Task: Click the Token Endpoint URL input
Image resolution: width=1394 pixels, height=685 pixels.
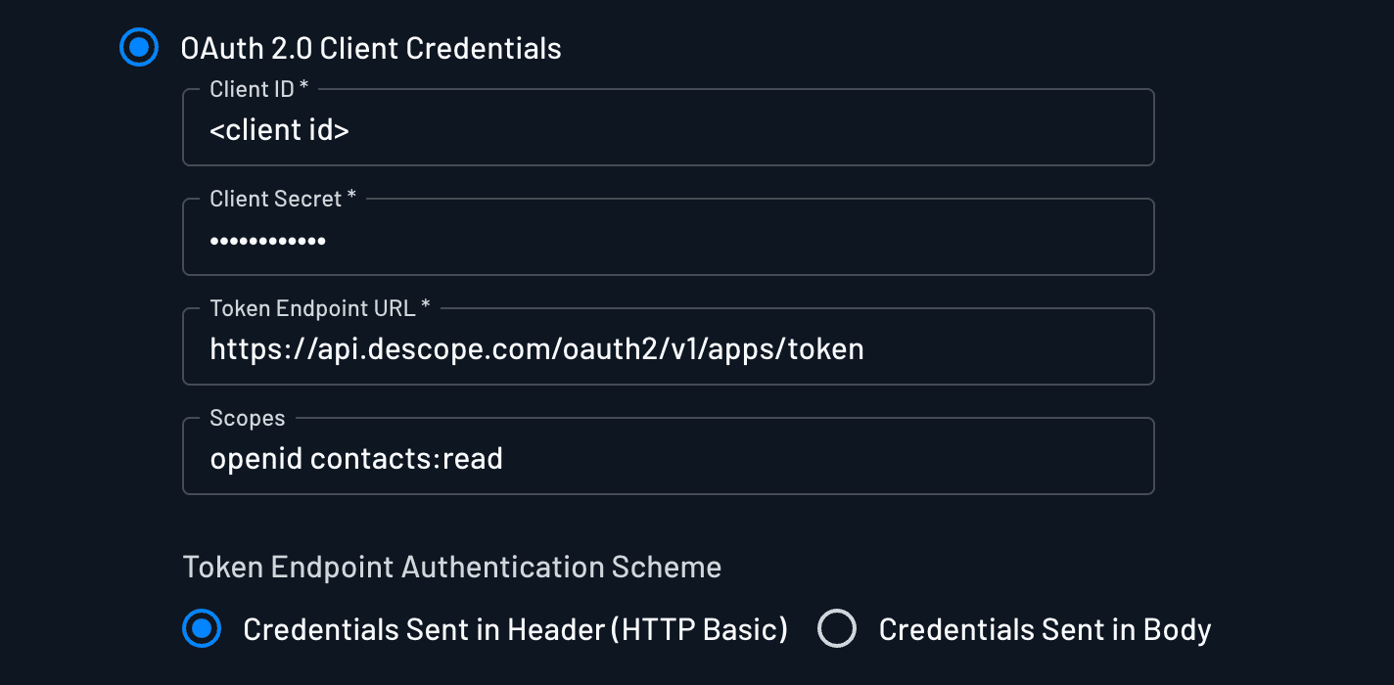Action: (x=669, y=346)
